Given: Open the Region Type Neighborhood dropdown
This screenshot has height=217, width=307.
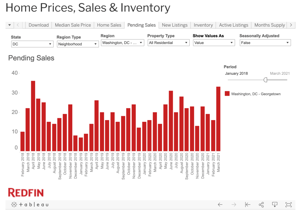Looking at the screenshot, I should 78,44.
